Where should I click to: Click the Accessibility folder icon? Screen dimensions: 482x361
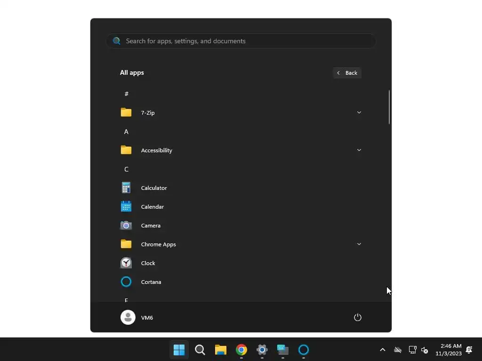[x=126, y=150]
